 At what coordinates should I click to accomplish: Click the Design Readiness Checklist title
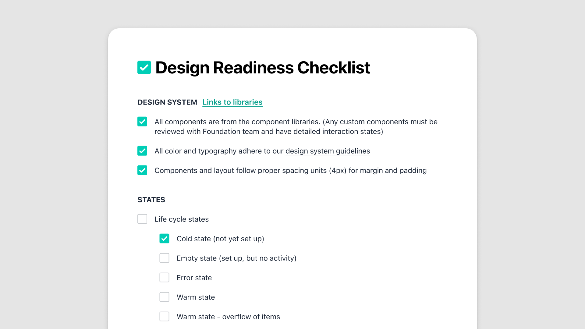263,68
